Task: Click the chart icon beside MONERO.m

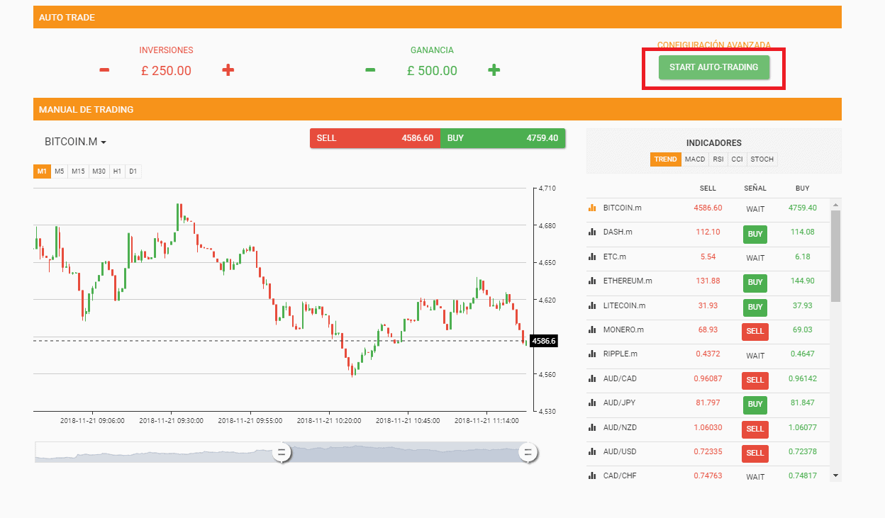Action: click(591, 330)
